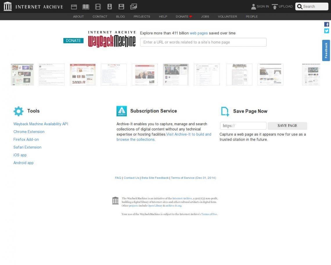Open the 'Ultimate' titled site thumbnail
This screenshot has width=331, height=265.
click(239, 75)
